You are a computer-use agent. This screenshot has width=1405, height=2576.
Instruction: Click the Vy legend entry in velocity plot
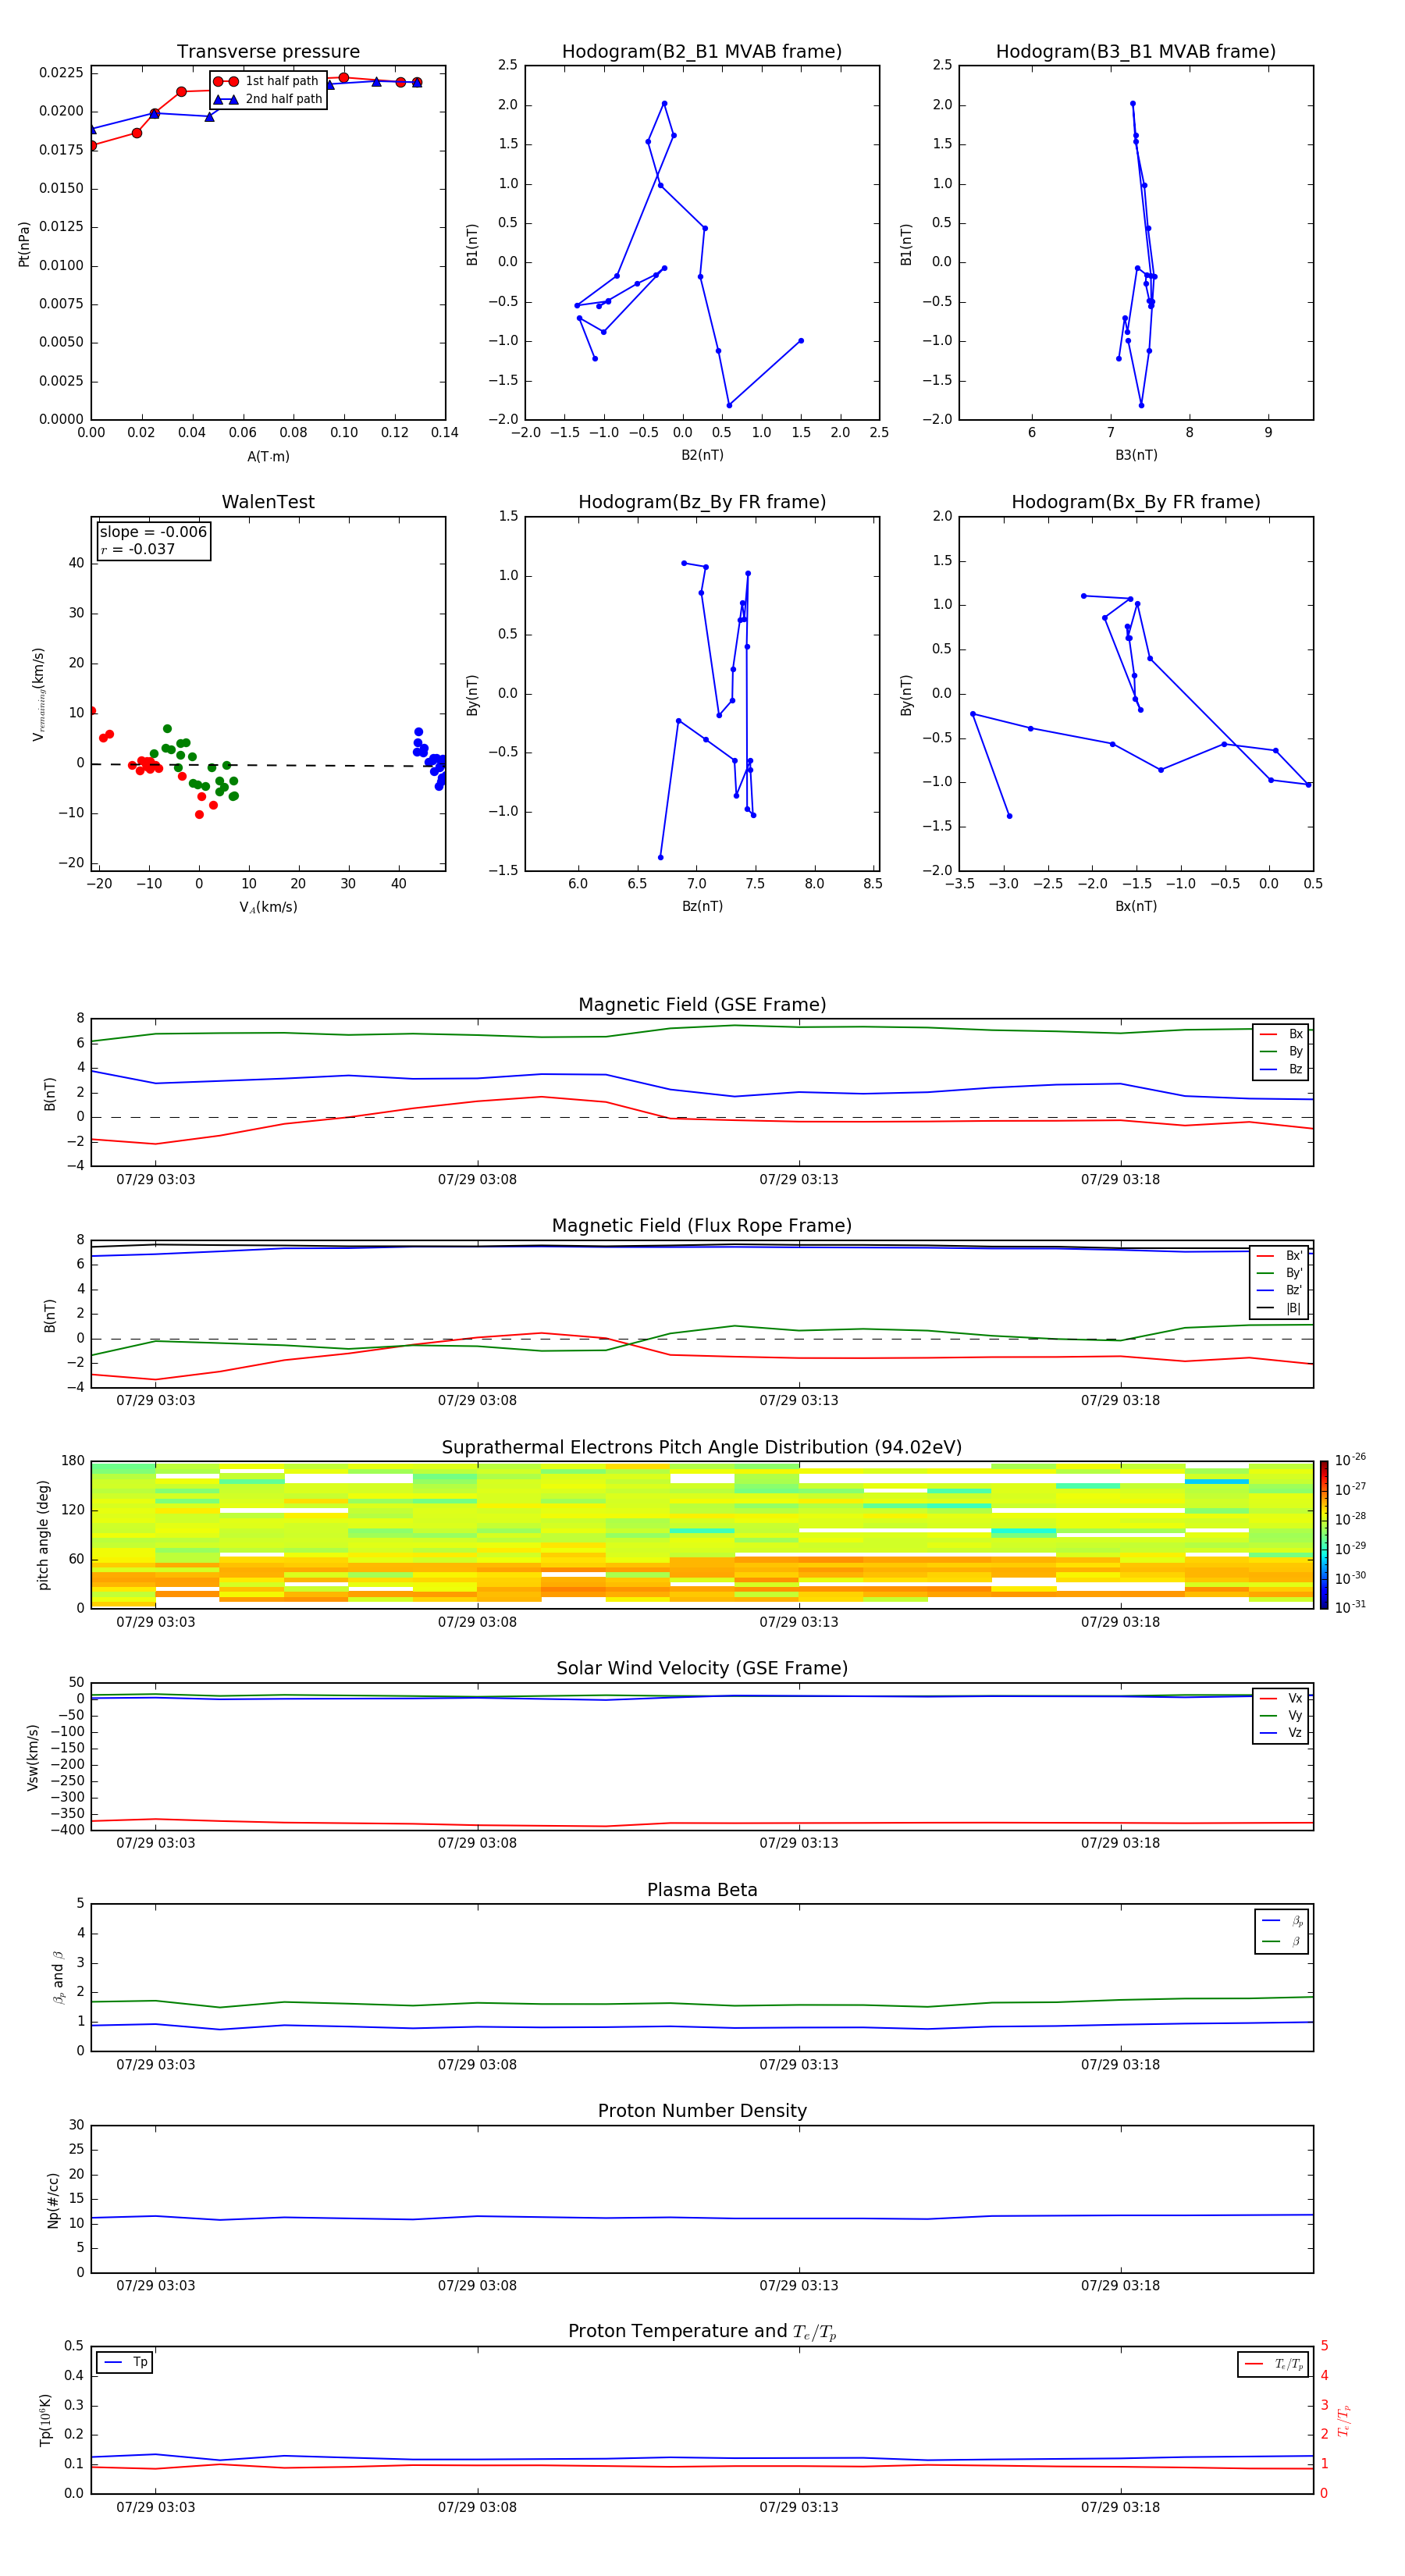(x=1282, y=1715)
